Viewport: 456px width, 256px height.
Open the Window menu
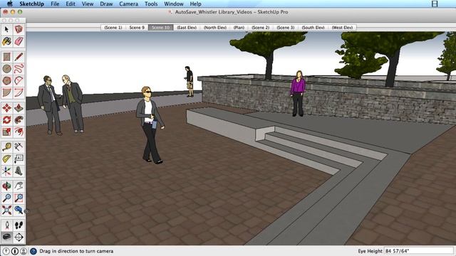click(x=174, y=4)
